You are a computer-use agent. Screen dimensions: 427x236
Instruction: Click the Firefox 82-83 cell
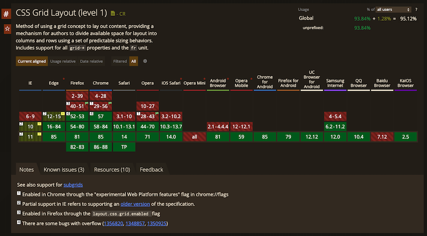(77, 147)
